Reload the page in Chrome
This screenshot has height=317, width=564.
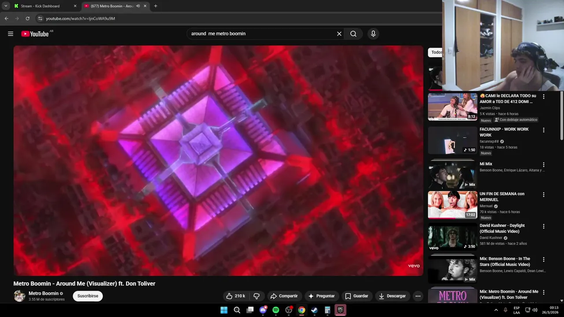27,18
